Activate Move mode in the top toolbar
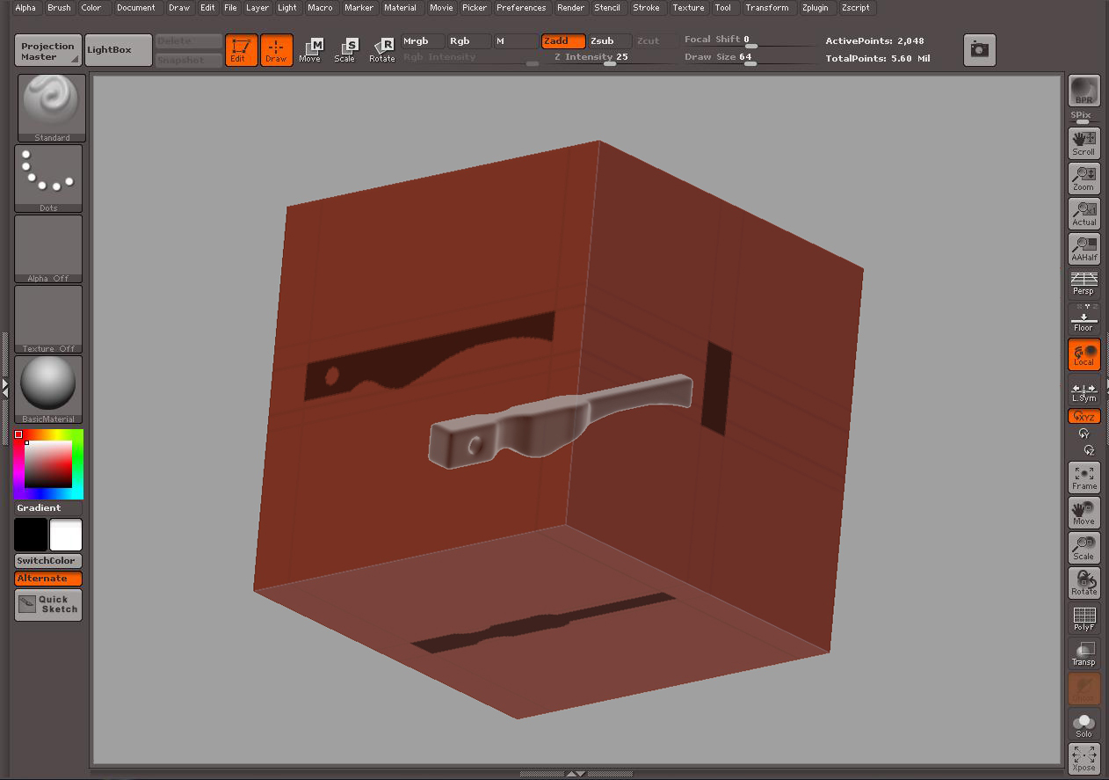This screenshot has width=1109, height=780. point(310,50)
